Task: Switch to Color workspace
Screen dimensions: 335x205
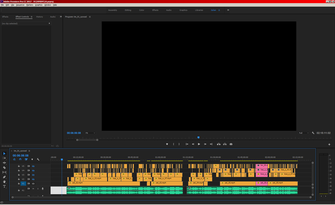Action: [142, 10]
